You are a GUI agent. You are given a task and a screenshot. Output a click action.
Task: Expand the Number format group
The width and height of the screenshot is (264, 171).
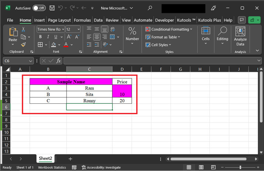click(x=132, y=36)
